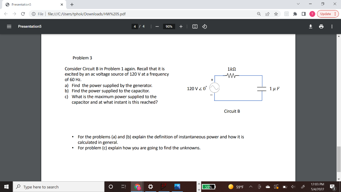Navigate back using the browser back arrow
This screenshot has height=192, width=341.
click(x=5, y=14)
